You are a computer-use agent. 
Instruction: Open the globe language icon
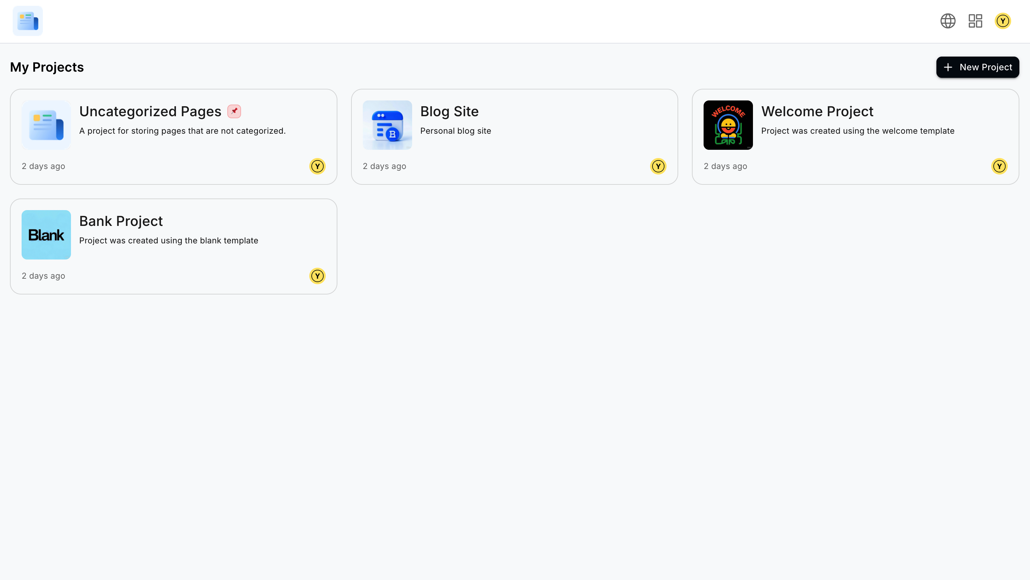point(948,21)
